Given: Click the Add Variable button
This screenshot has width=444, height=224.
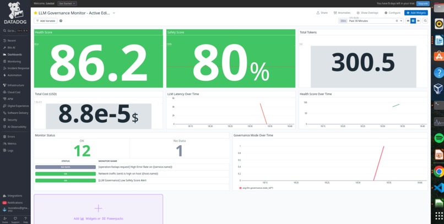Looking at the screenshot, I should click(x=46, y=21).
